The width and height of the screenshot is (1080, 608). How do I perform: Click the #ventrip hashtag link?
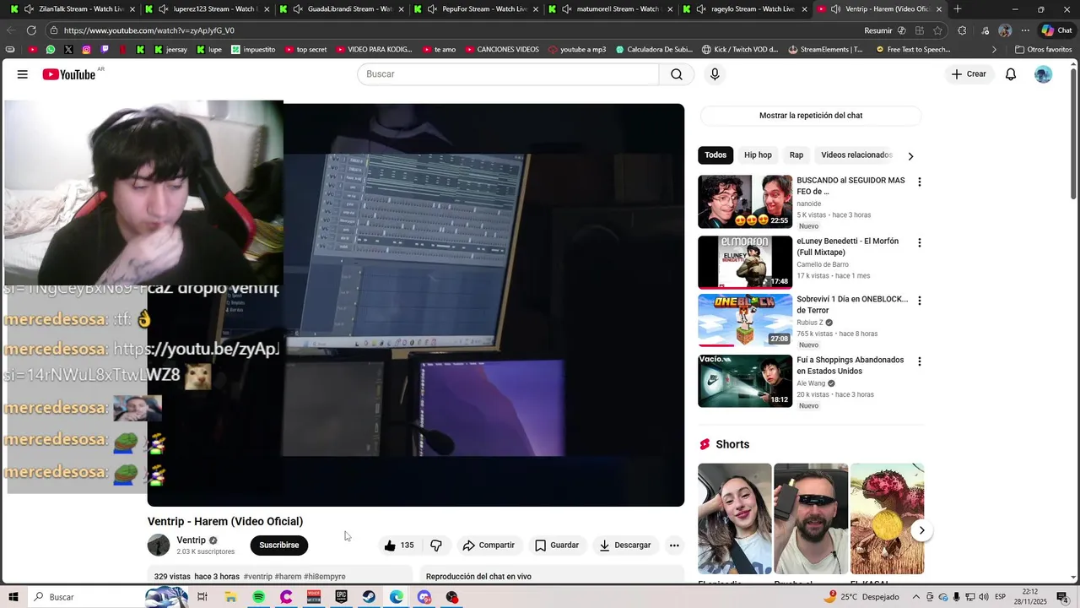(x=257, y=577)
